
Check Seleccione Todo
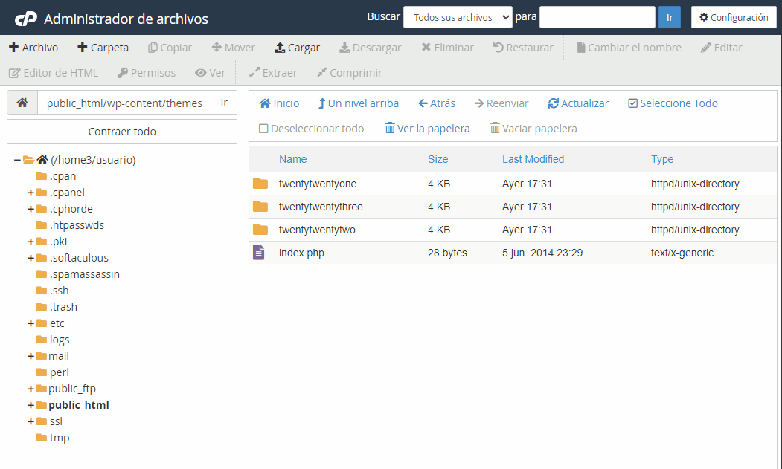673,103
